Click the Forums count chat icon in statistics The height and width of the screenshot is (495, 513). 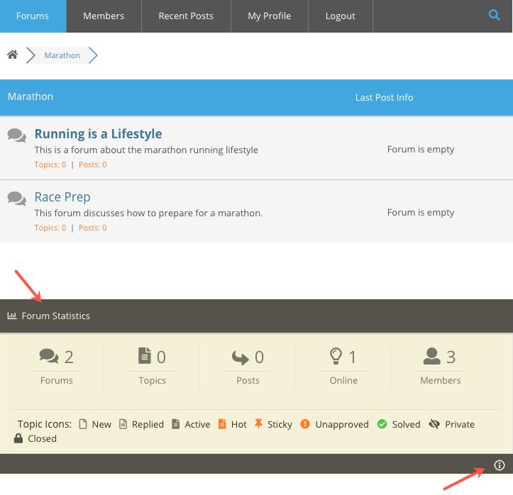[49, 356]
